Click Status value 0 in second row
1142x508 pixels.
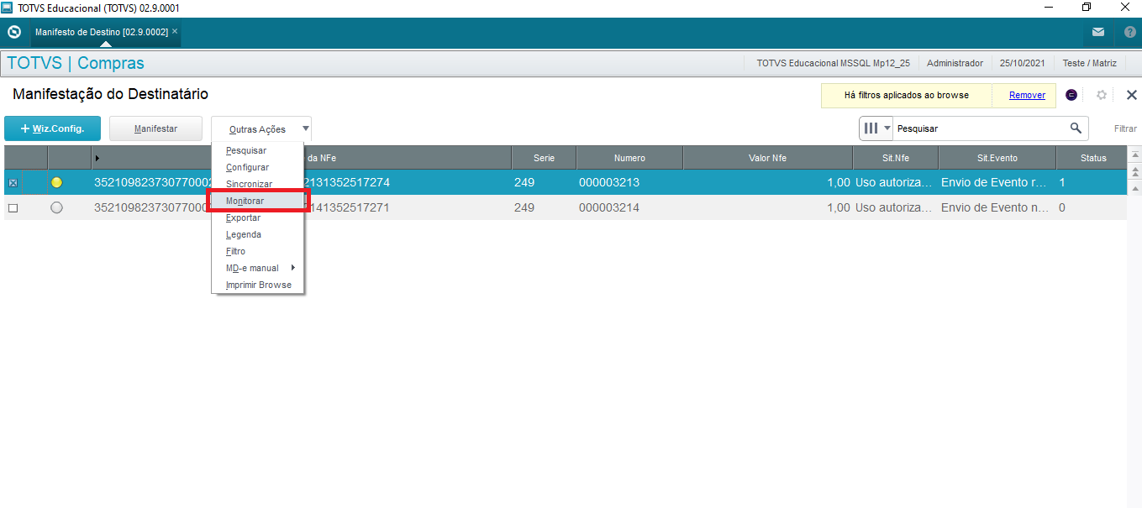coord(1062,207)
